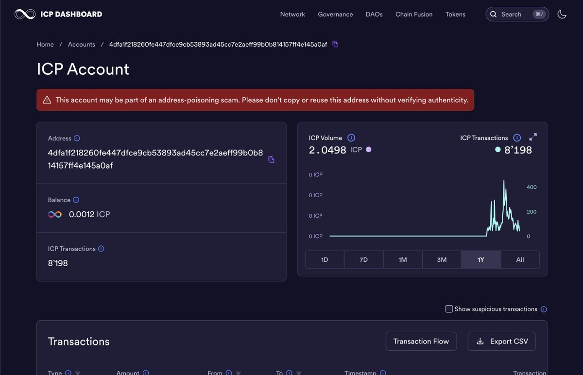Open the Governance menu
Screen dimensions: 583x375
coord(335,14)
